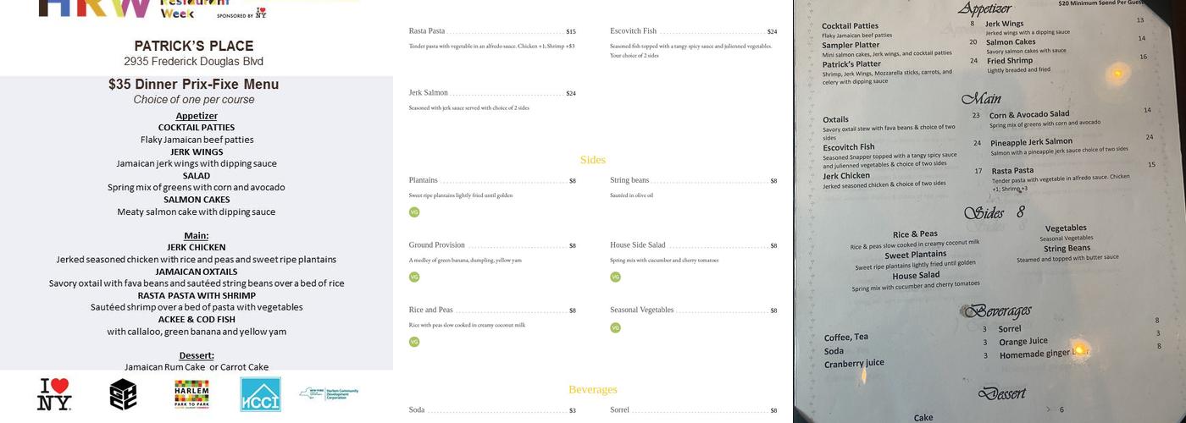This screenshot has width=1186, height=423.
Task: Click the VG badge under Seasonal Vegetables
Action: [615, 327]
